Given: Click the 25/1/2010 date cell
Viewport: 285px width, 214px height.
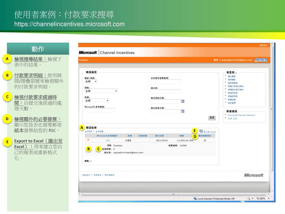Looking at the screenshot, I should (162, 140).
